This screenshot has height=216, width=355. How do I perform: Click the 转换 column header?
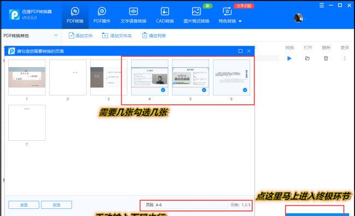(x=289, y=47)
